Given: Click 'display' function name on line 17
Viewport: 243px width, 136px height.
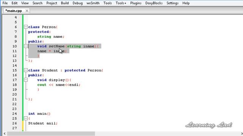Looking at the screenshot, I should [x=57, y=80].
